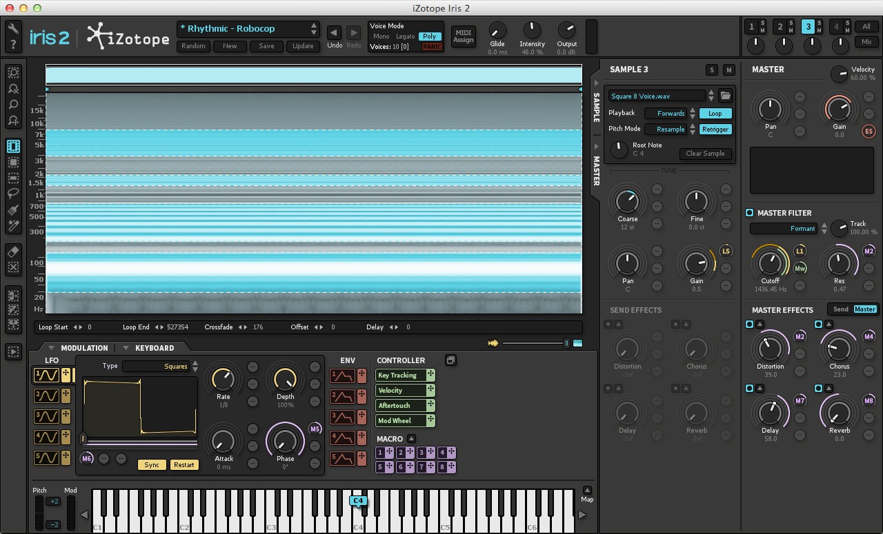Switch to the KEYBOARD tab
Image resolution: width=883 pixels, height=534 pixels.
point(154,348)
